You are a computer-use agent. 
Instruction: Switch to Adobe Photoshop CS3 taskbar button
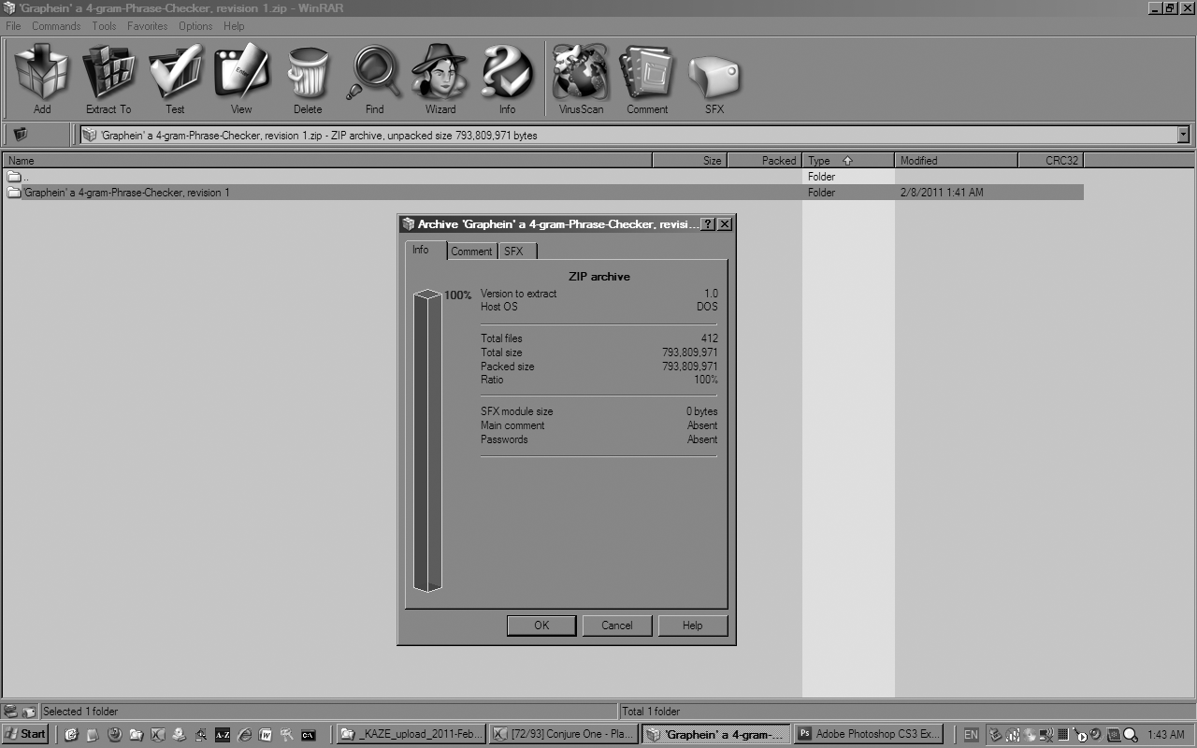click(868, 734)
